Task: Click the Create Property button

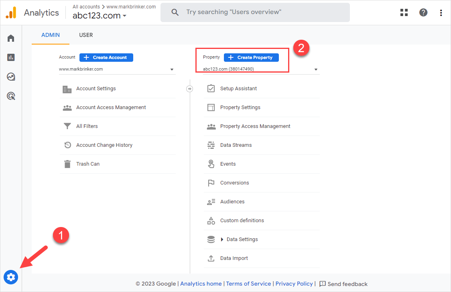Action: click(251, 57)
